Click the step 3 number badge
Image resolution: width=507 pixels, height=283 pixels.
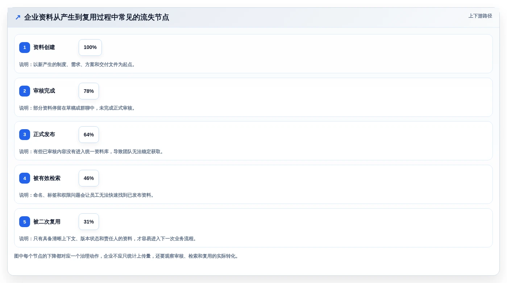pos(25,135)
